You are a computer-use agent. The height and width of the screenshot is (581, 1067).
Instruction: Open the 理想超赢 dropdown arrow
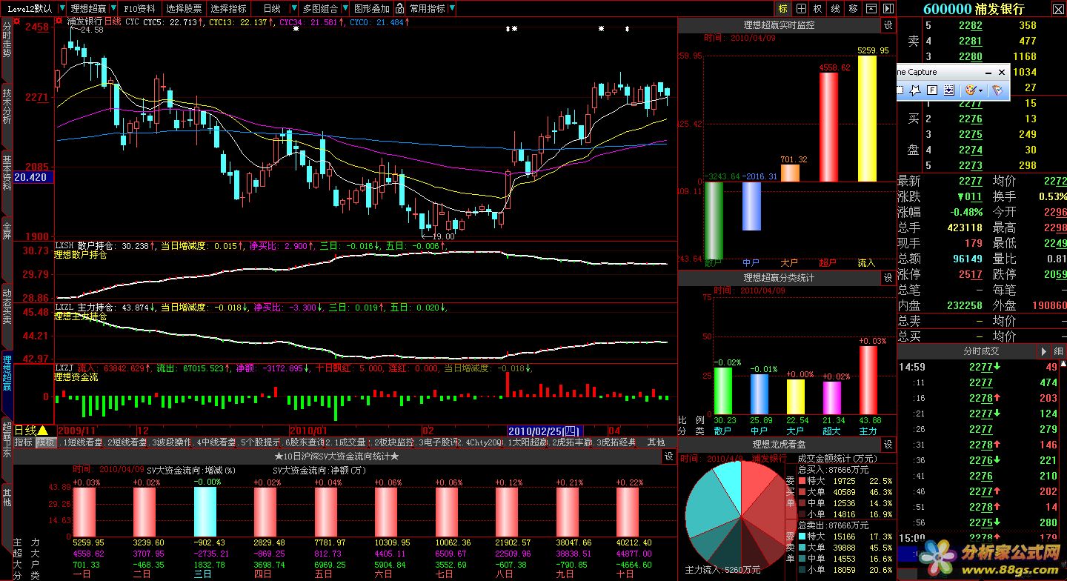113,9
